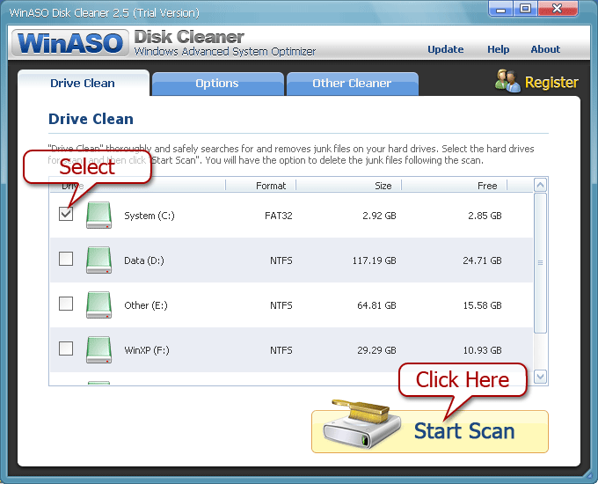The height and width of the screenshot is (484, 598).
Task: Click the drive list scroll down arrow
Action: click(541, 377)
